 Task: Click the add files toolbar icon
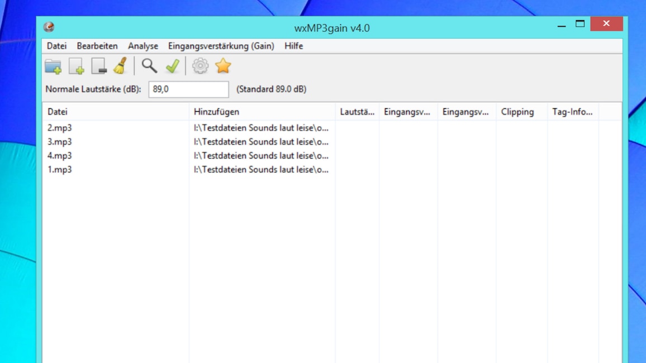(x=77, y=66)
